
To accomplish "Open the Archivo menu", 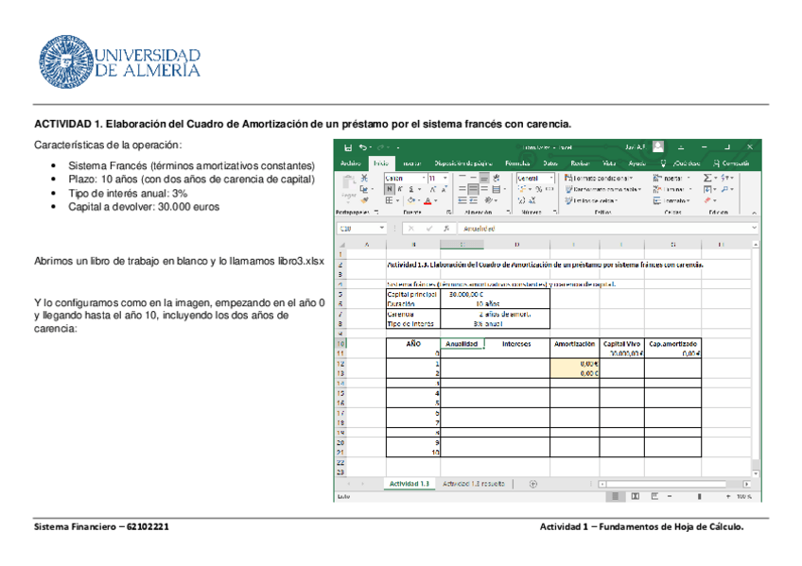I will 351,163.
